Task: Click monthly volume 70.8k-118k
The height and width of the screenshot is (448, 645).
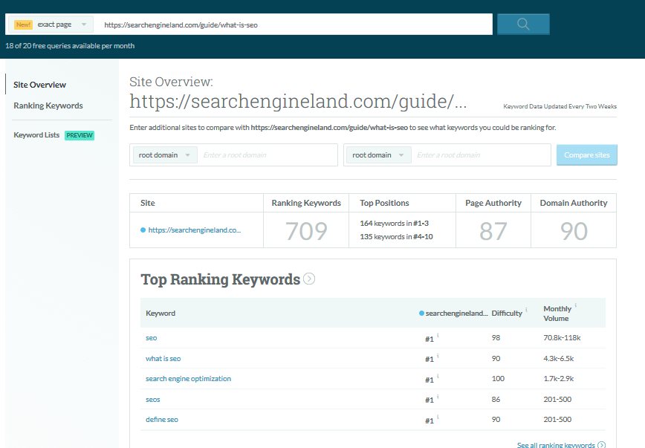Action: pyautogui.click(x=562, y=338)
